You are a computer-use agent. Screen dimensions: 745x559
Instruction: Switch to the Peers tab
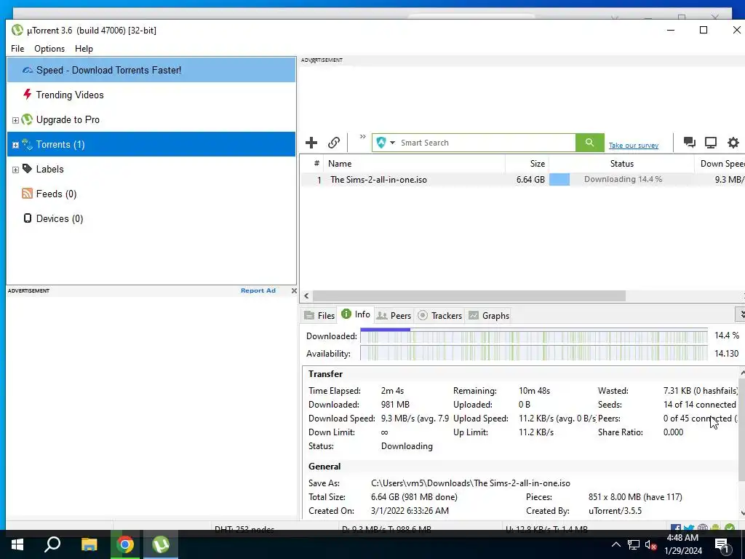394,316
